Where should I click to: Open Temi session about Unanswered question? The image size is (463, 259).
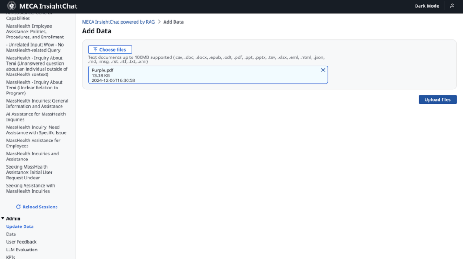click(x=37, y=66)
